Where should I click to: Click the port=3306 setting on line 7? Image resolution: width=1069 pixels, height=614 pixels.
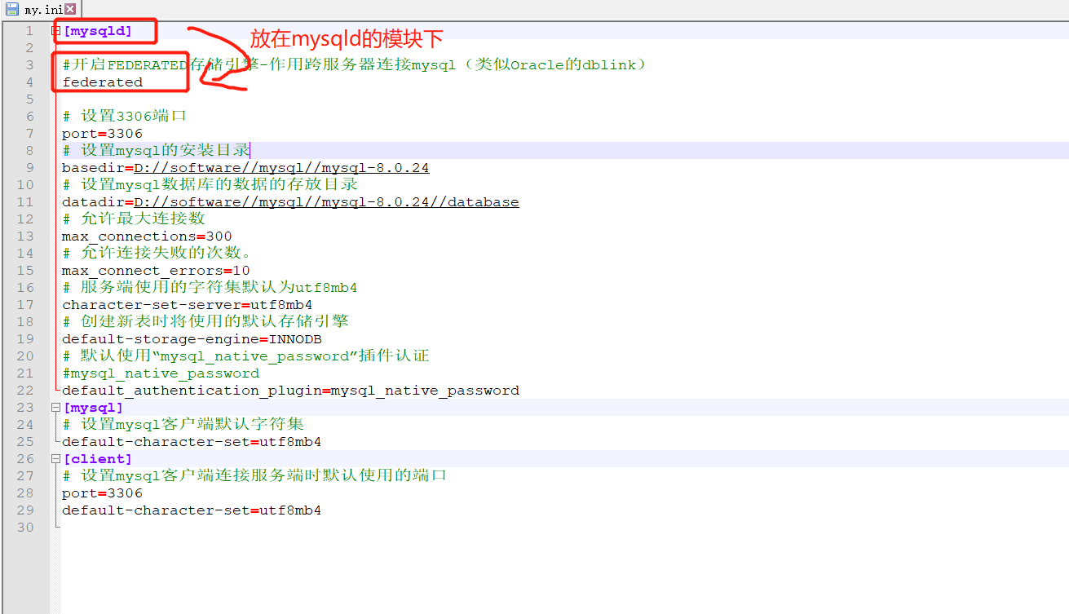tap(101, 133)
